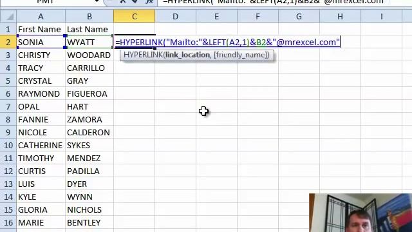The image size is (412, 232).
Task: Select row 5 header
Action: coord(8,81)
